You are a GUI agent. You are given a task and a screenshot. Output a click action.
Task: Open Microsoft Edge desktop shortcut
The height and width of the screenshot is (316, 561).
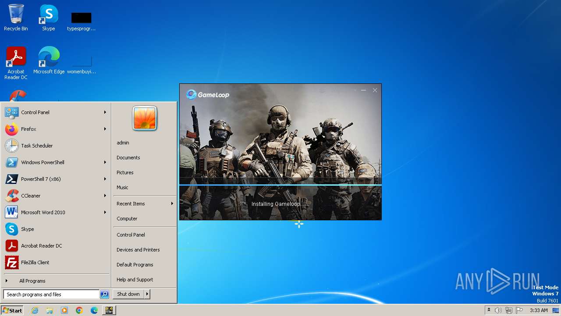[x=49, y=61]
